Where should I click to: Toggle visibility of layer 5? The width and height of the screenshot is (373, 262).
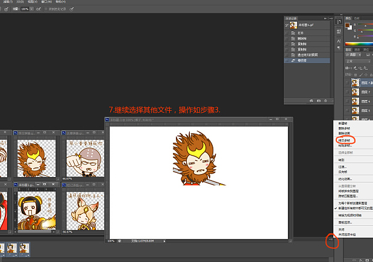coord(347,110)
